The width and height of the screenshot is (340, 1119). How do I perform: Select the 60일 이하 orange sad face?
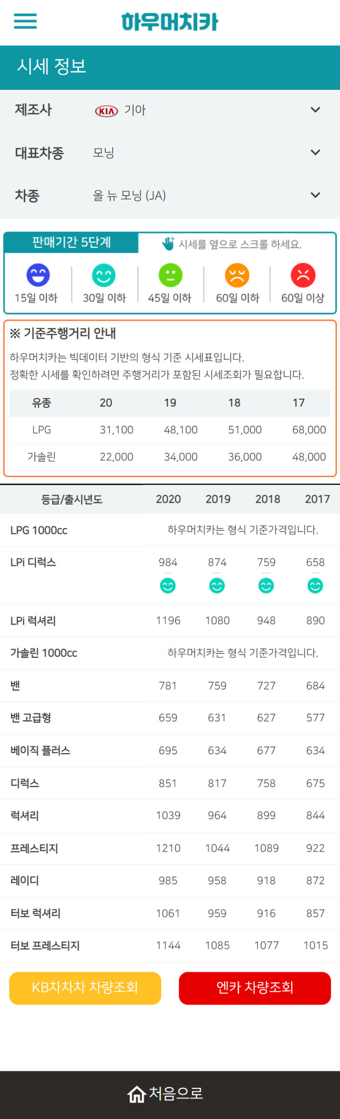(237, 275)
